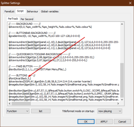Click the horizontal scrollbar thumb
Screen dimensions: 134x127
tap(21, 104)
